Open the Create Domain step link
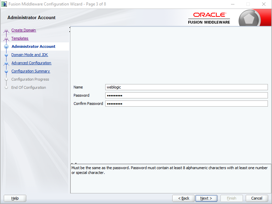This screenshot has width=272, height=204. (x=24, y=30)
